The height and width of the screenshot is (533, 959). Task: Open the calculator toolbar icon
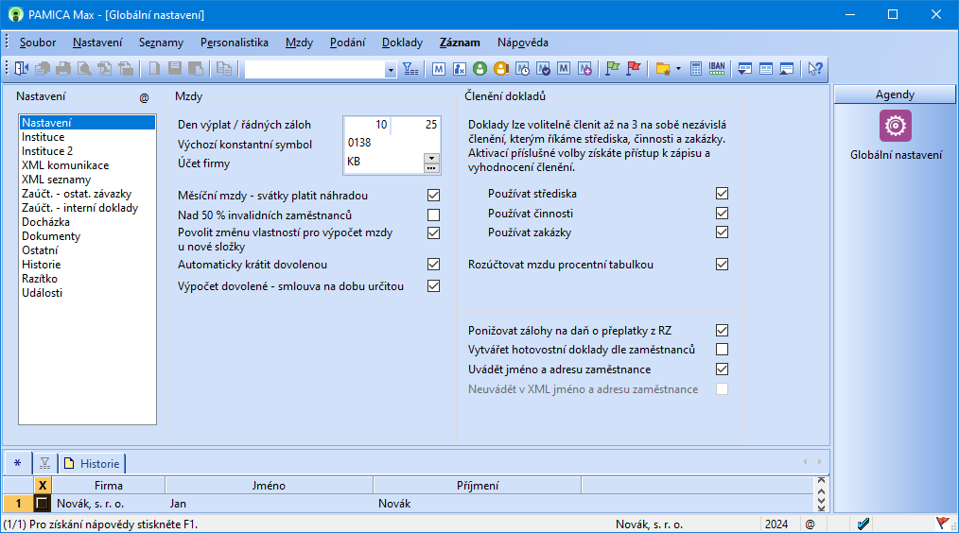(696, 69)
